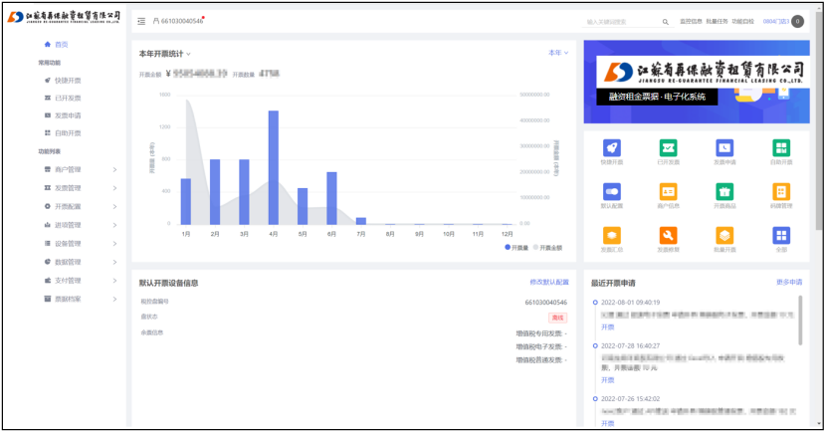Open 监控信息 in top bar
The image size is (826, 433).
[x=691, y=22]
